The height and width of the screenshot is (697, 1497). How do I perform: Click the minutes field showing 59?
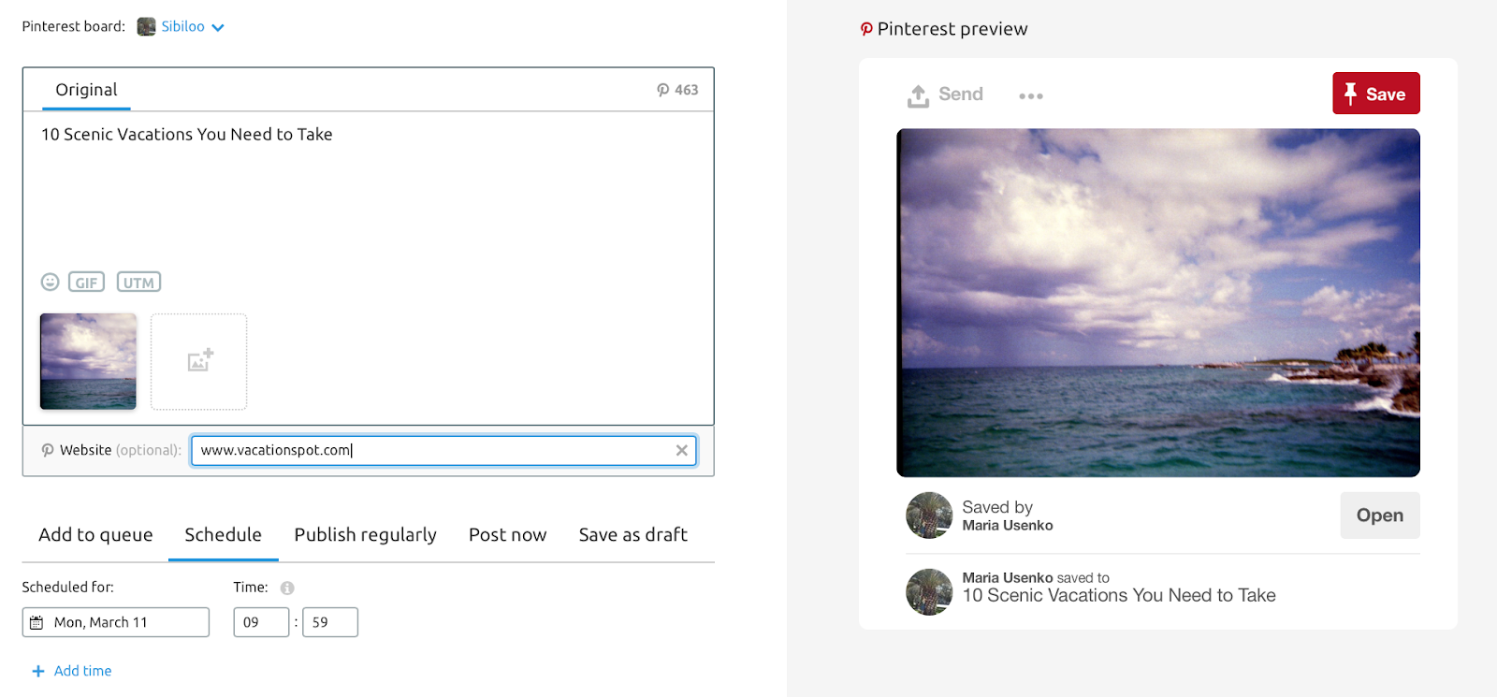click(x=330, y=622)
